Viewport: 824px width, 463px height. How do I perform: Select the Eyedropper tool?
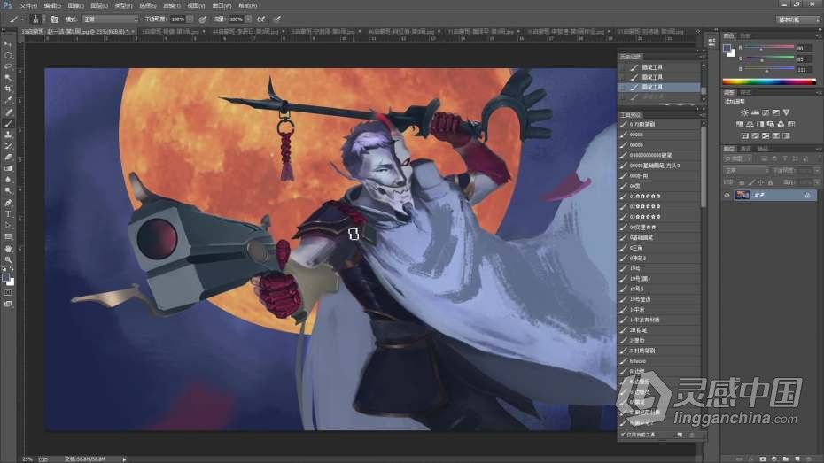point(8,101)
